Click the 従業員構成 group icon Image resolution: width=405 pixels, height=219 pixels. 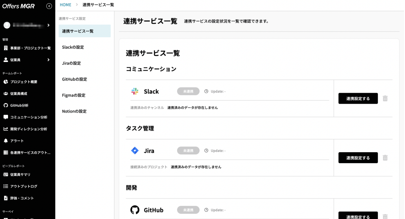pos(6,93)
